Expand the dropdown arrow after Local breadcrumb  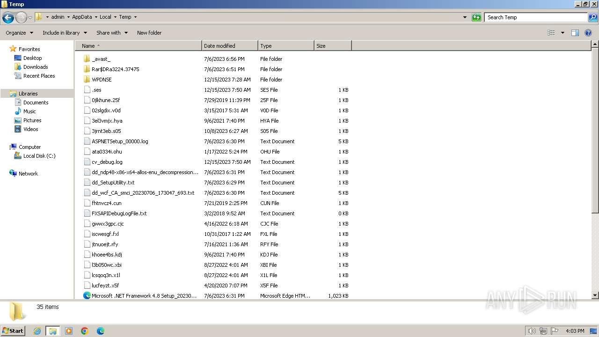click(115, 17)
